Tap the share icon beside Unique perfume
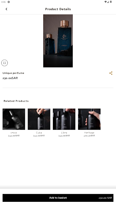This screenshot has height=207, width=116. click(x=111, y=73)
